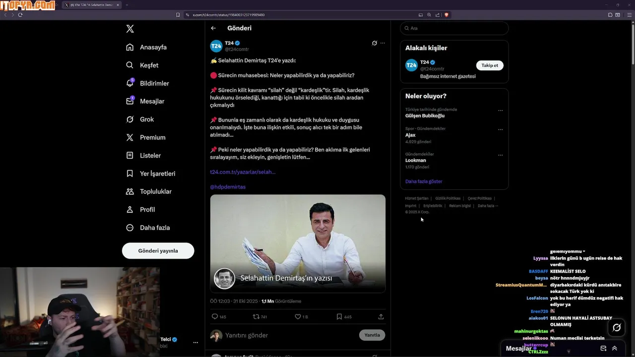635x357 pixels.
Task: Bookmark the post with 445 count icon
Action: coord(339,316)
